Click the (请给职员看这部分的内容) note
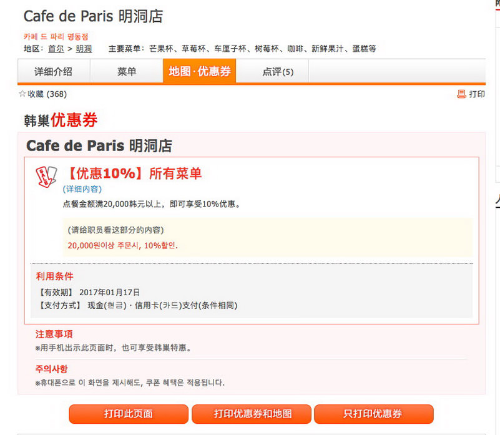Image resolution: width=500 pixels, height=435 pixels. (x=115, y=230)
